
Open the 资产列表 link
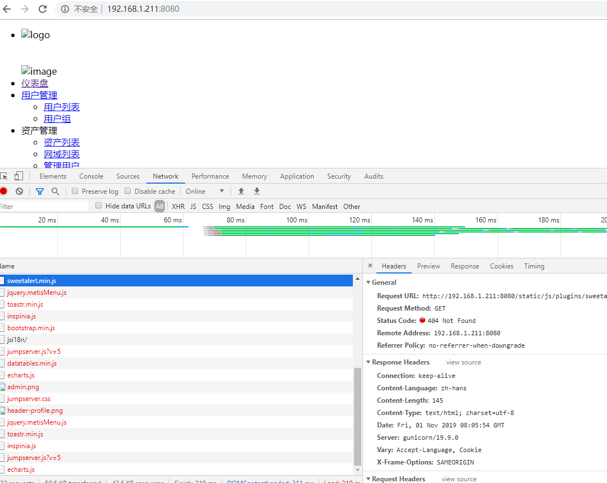(62, 143)
